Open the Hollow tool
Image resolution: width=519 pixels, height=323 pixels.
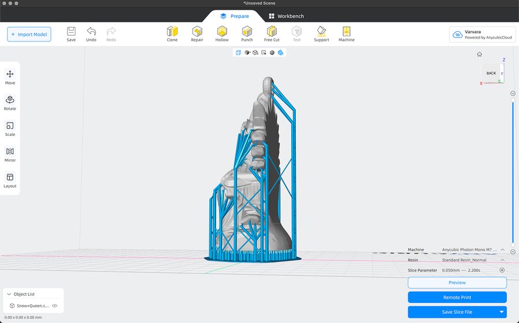coord(222,34)
